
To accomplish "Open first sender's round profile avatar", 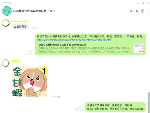I will pyautogui.click(x=6, y=23).
